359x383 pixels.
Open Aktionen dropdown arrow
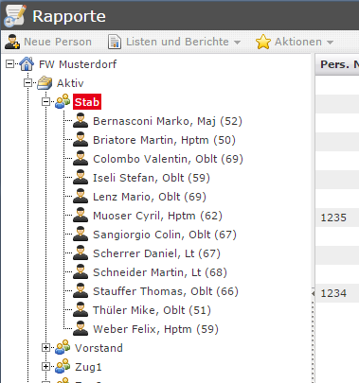pyautogui.click(x=330, y=43)
